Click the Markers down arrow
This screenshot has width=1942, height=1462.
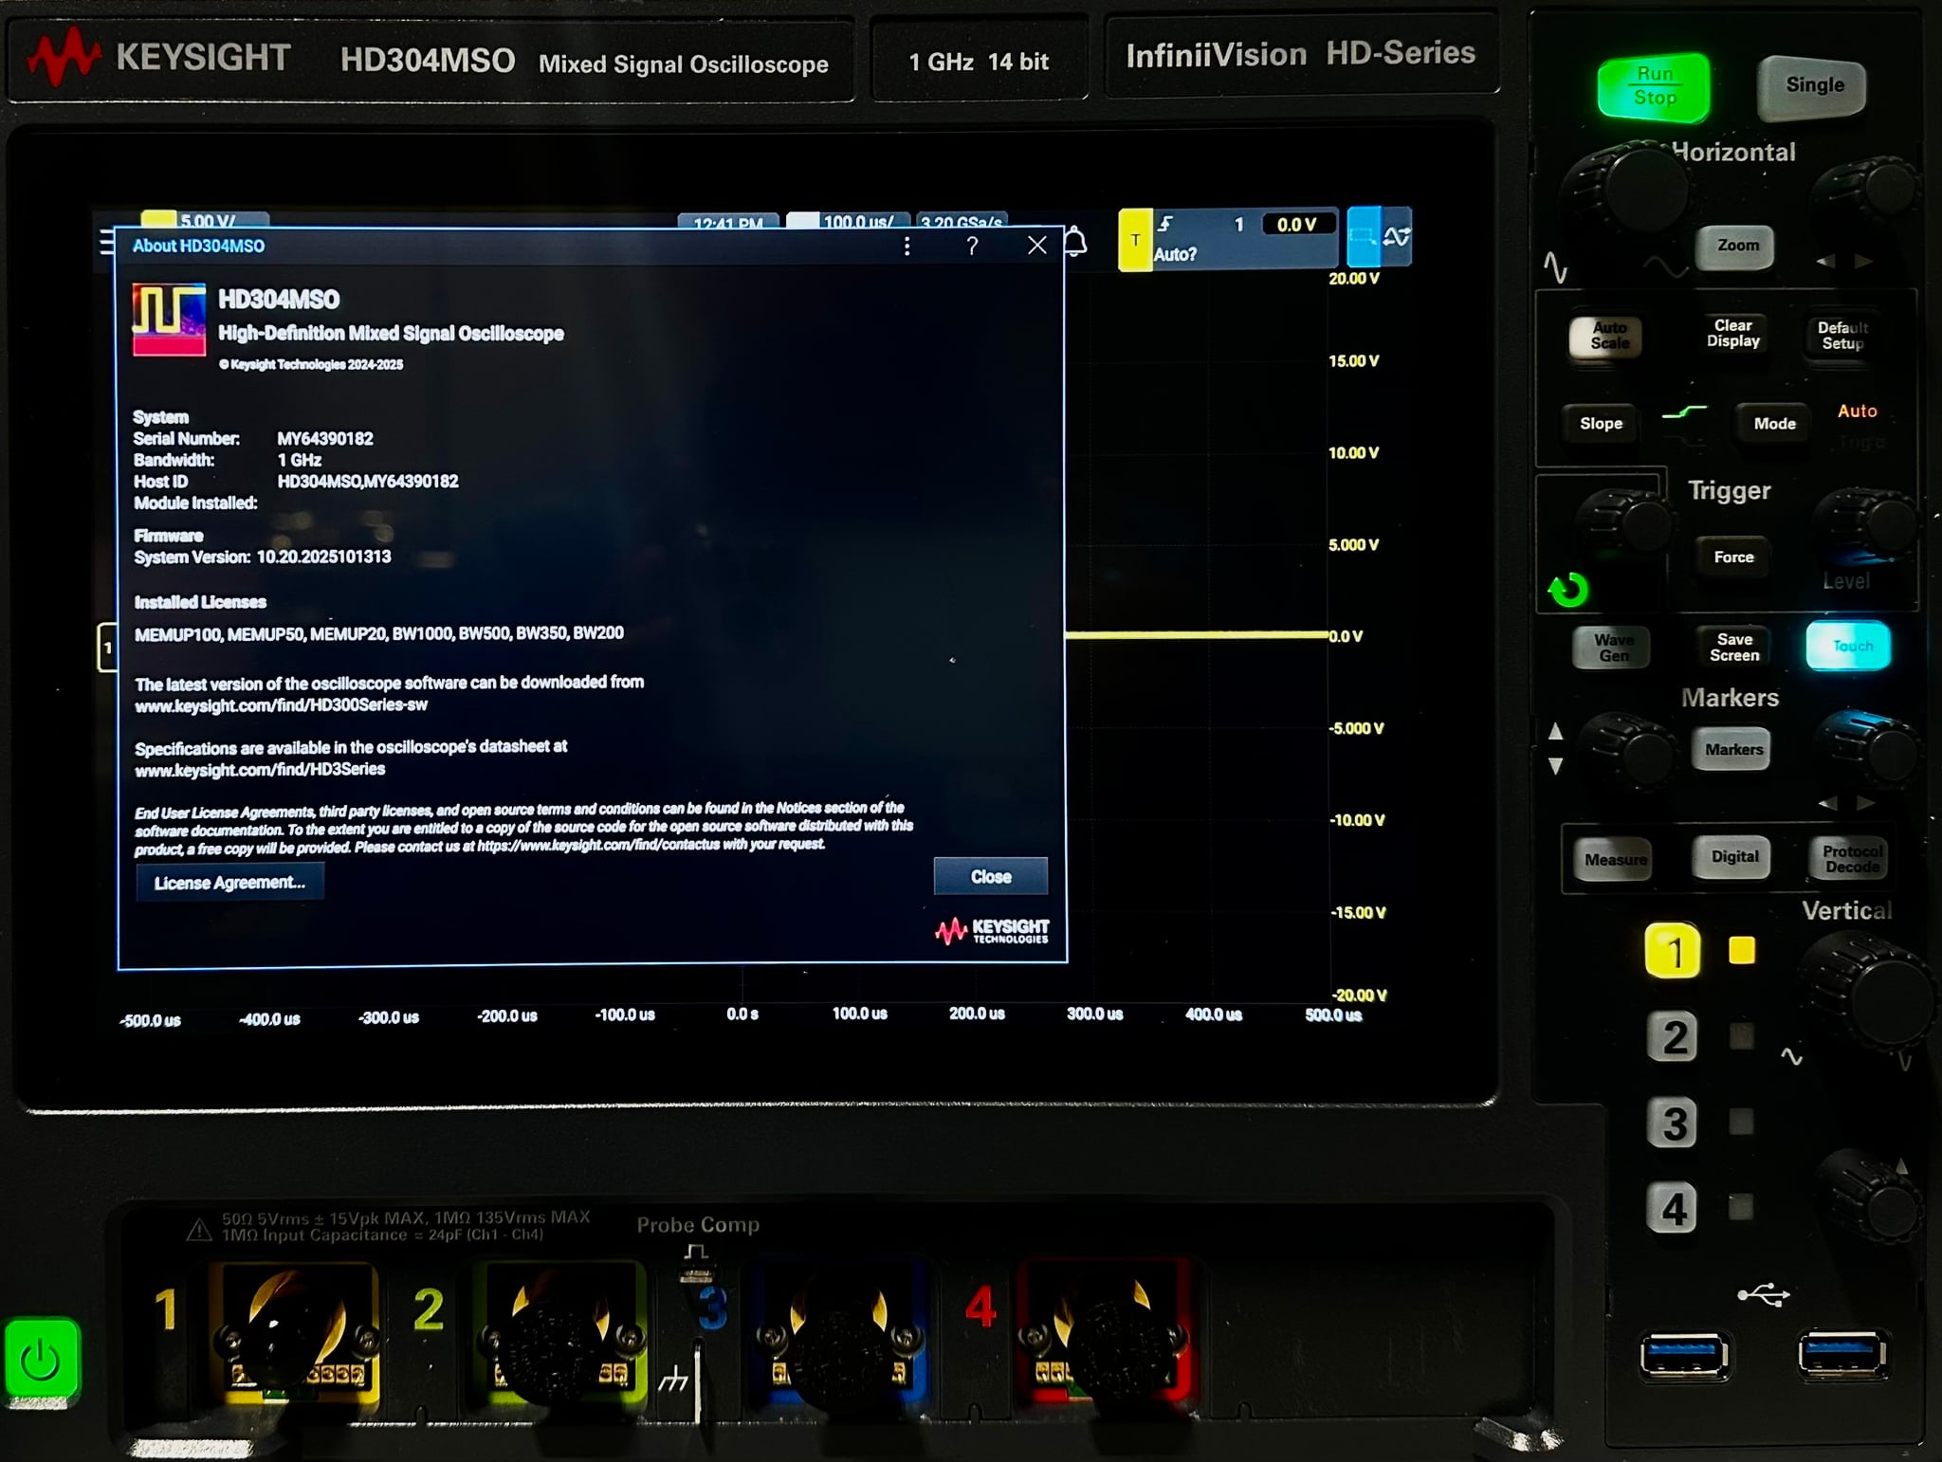click(x=1555, y=766)
